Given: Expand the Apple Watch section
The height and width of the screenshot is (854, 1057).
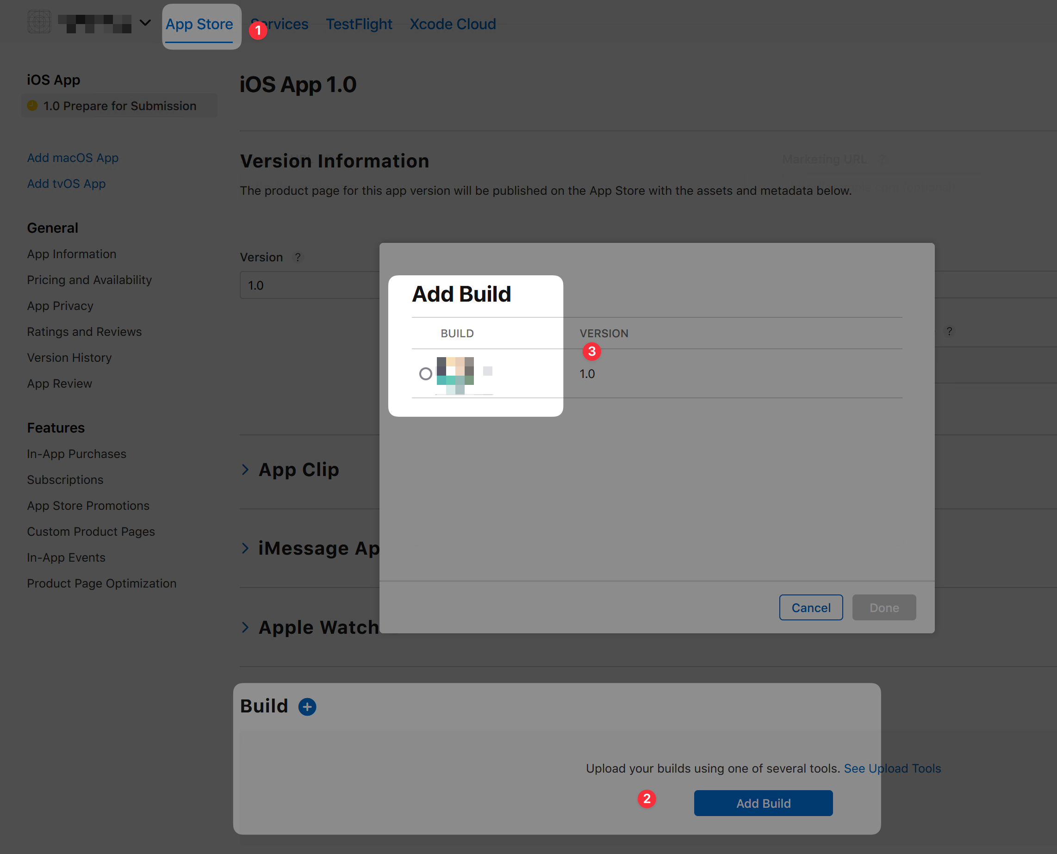Looking at the screenshot, I should click(x=246, y=627).
